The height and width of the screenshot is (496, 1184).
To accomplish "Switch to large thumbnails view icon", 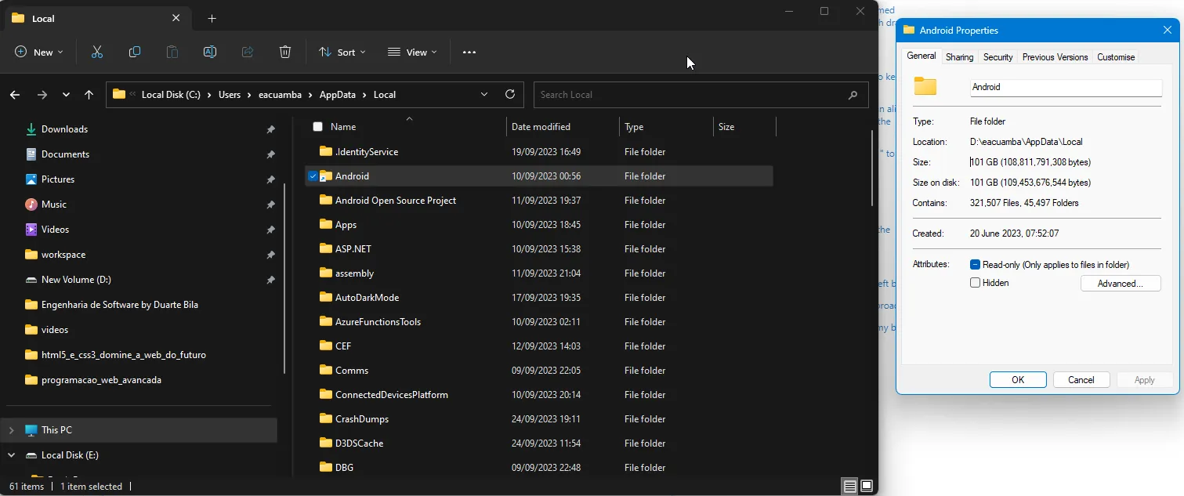I will 867,487.
